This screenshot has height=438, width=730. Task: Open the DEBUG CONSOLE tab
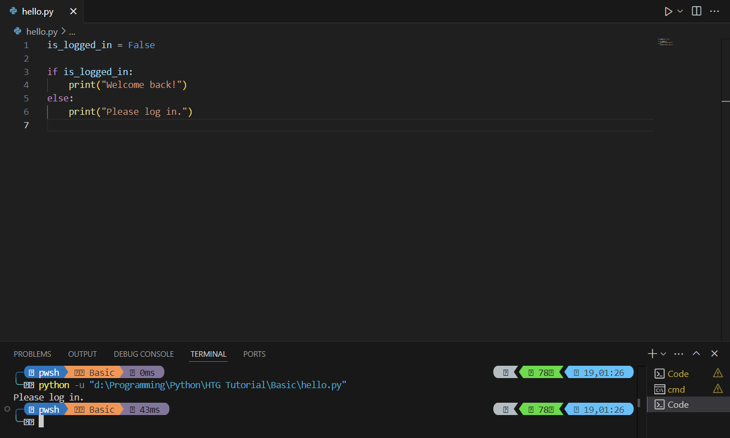[x=144, y=354]
